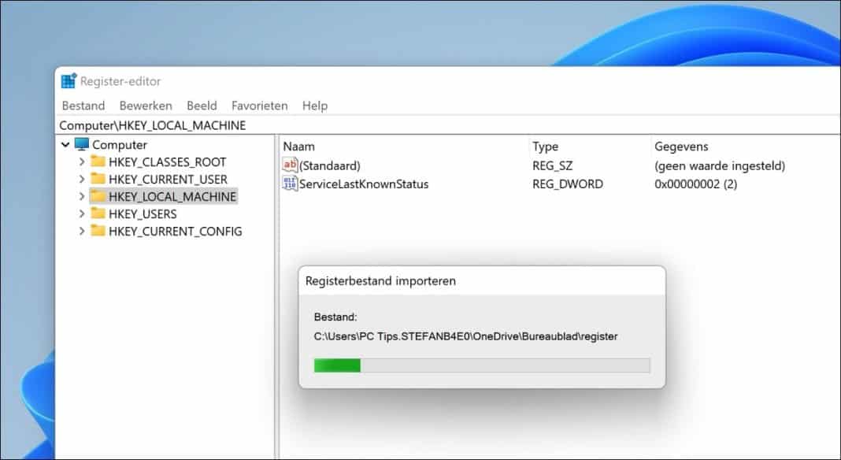Screen dimensions: 841x460
Task: Click the ab icon next to (Standaard)
Action: click(288, 165)
